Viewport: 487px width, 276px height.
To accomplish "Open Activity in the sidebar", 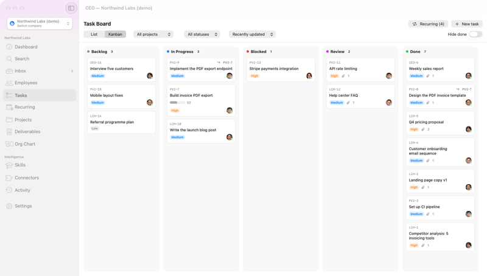I will [x=40, y=190].
